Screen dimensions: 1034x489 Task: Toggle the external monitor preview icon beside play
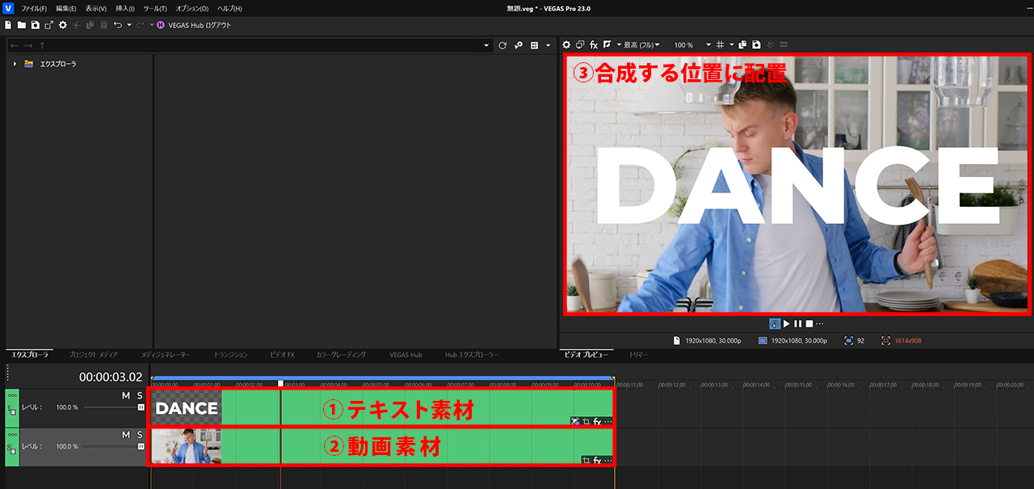pos(775,323)
